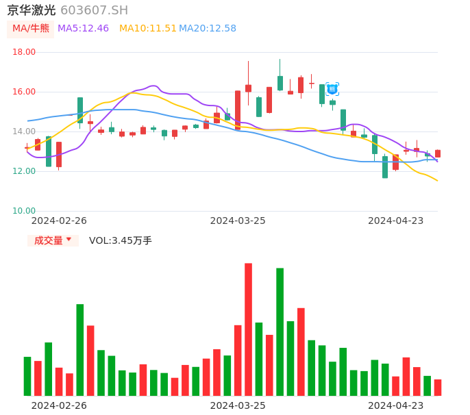Image resolution: width=470 pixels, height=415 pixels.
Task: Toggle the MA10:11.51 legend label
Action: [147, 29]
